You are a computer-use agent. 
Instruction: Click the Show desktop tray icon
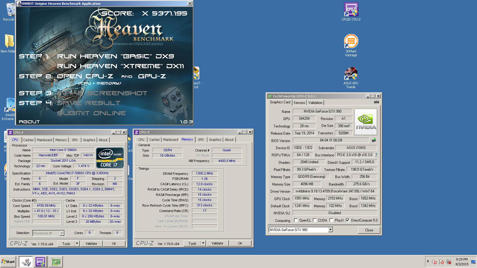point(473,262)
